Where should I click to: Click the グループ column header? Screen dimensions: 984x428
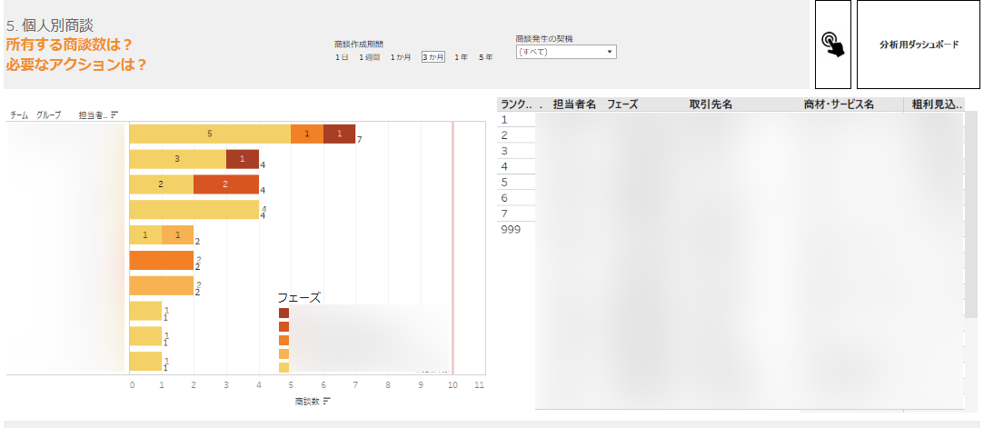pos(49,114)
